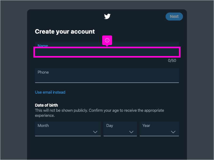Click the Twitter bird logo

[x=107, y=16]
